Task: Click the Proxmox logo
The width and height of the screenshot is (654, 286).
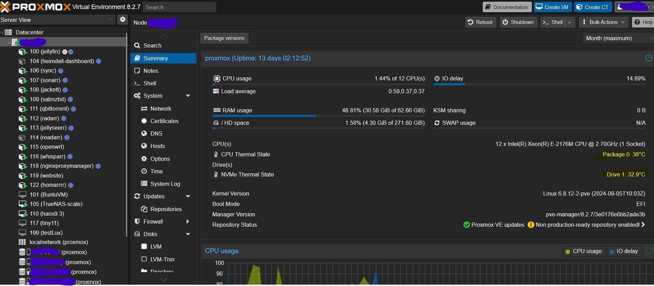Action: coord(36,7)
